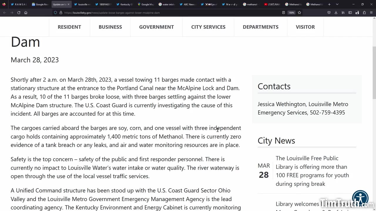Screen dimensions: 376x211
Task: Switch to the ABC News tab
Action: click(x=188, y=4)
